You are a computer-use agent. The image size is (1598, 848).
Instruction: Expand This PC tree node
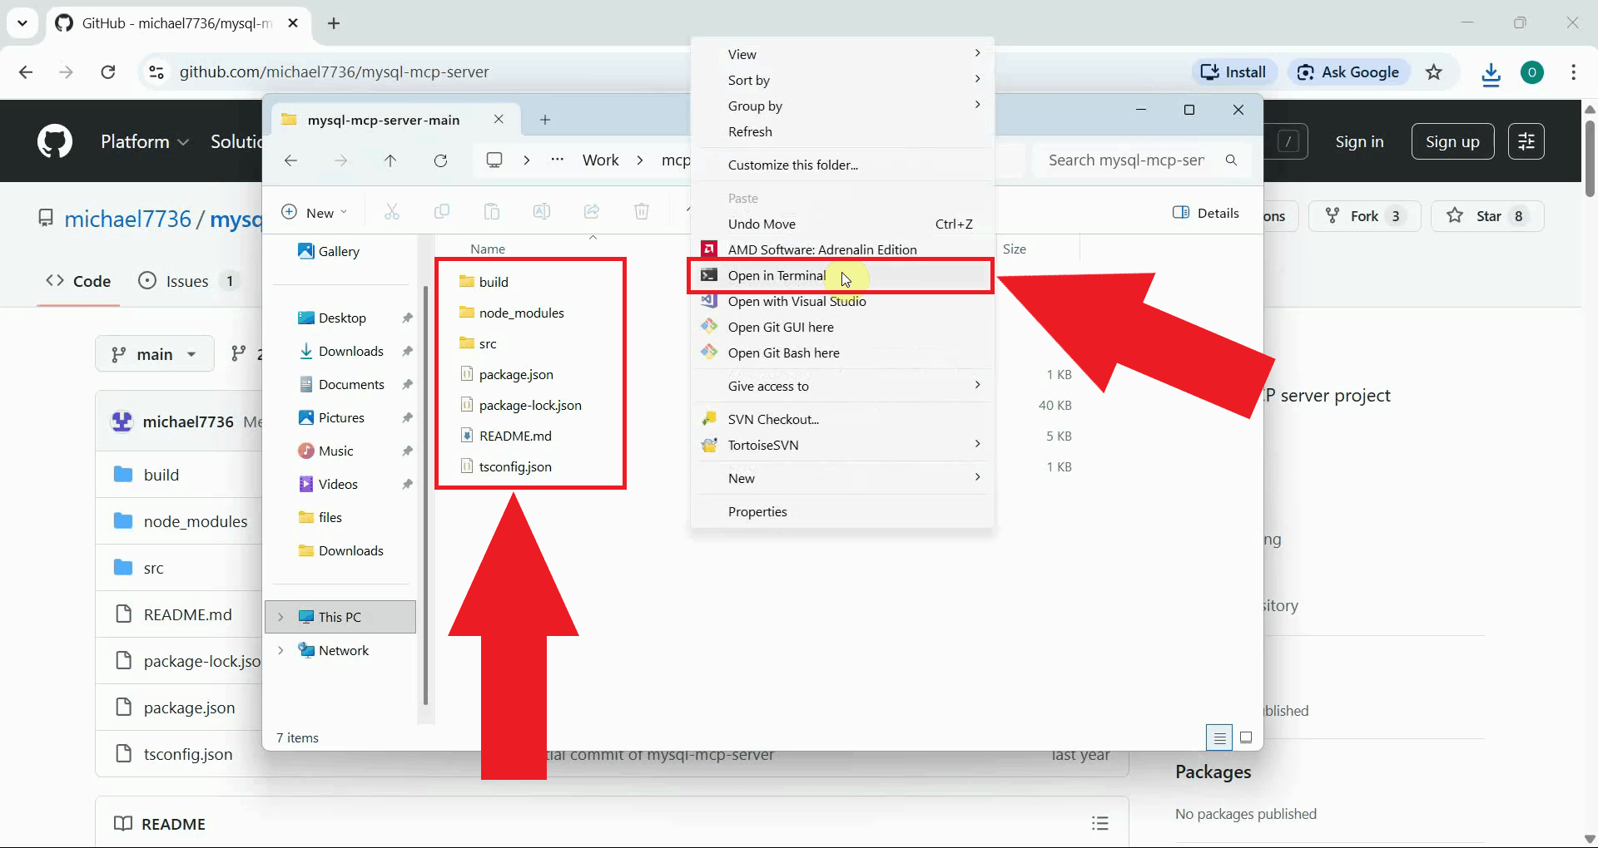point(280,617)
